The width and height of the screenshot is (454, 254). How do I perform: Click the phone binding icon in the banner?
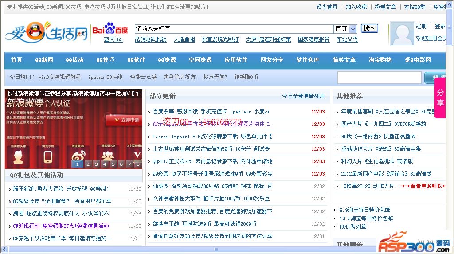tap(48, 154)
